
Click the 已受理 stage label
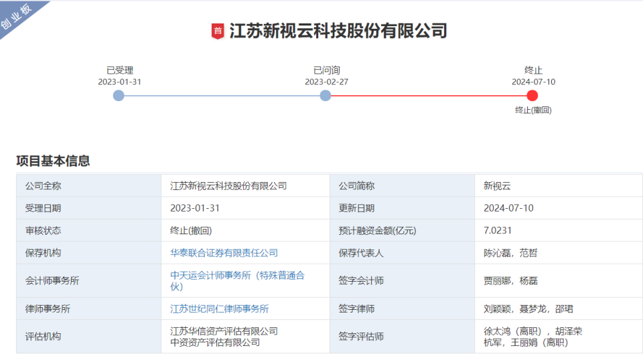pyautogui.click(x=120, y=70)
